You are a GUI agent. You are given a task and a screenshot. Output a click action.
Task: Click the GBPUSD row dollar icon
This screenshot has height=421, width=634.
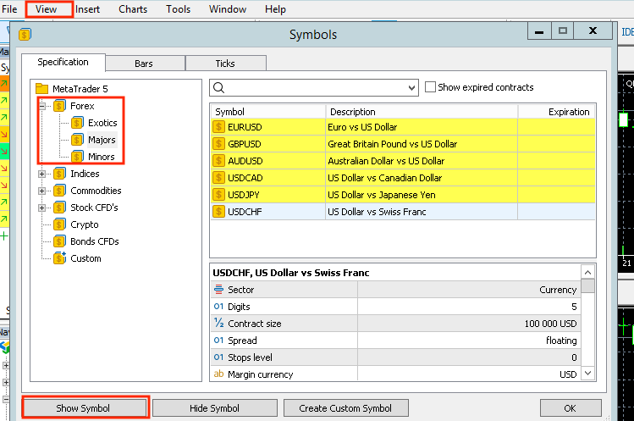[x=218, y=144]
